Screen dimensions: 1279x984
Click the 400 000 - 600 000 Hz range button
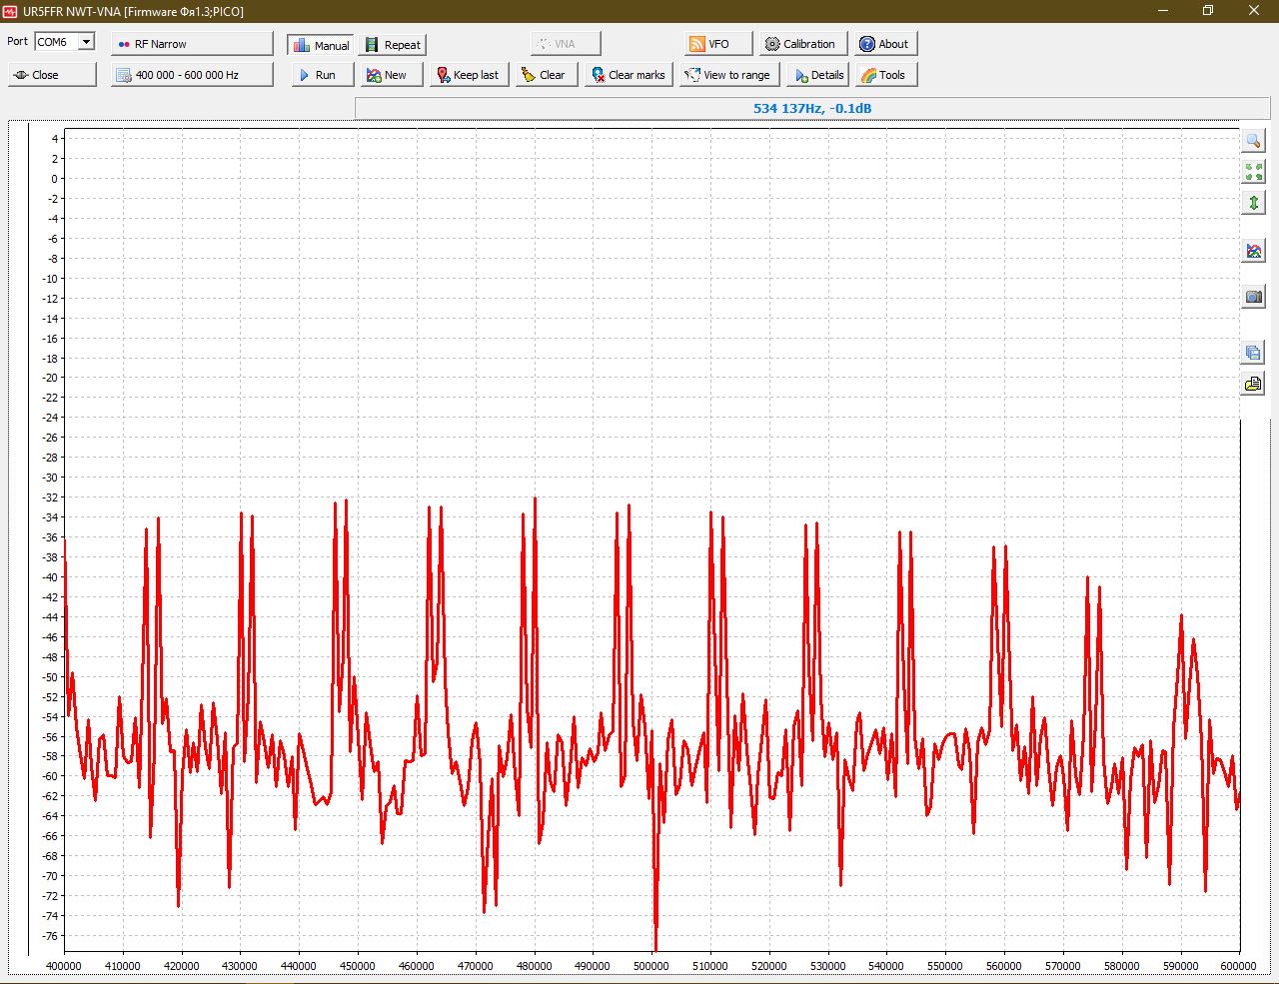pos(192,75)
